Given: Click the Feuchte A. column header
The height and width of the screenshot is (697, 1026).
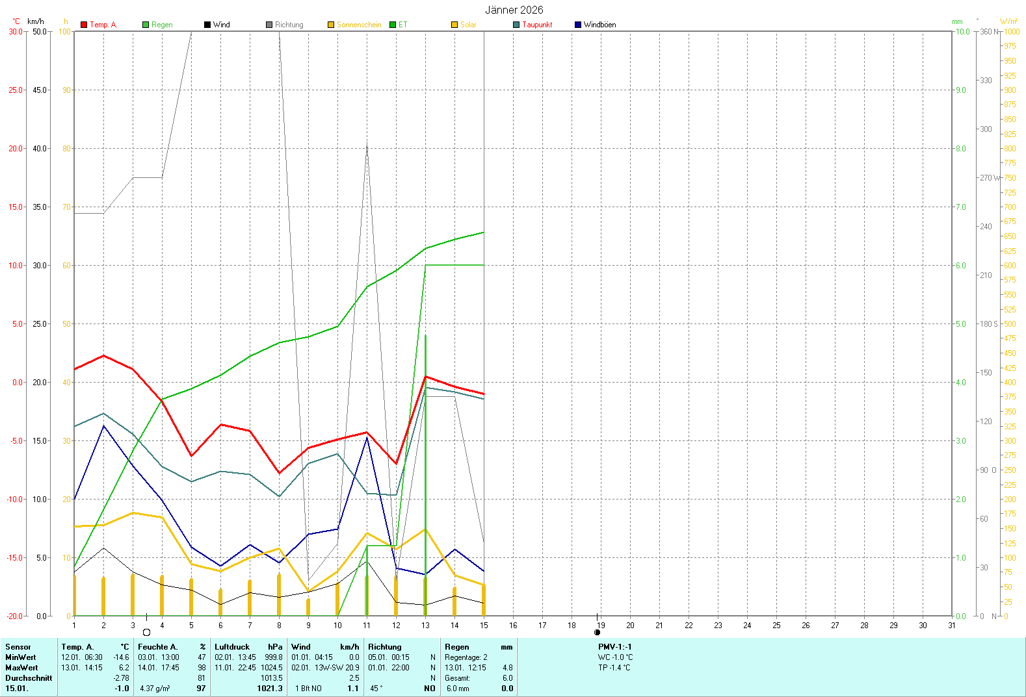Looking at the screenshot, I should (157, 647).
